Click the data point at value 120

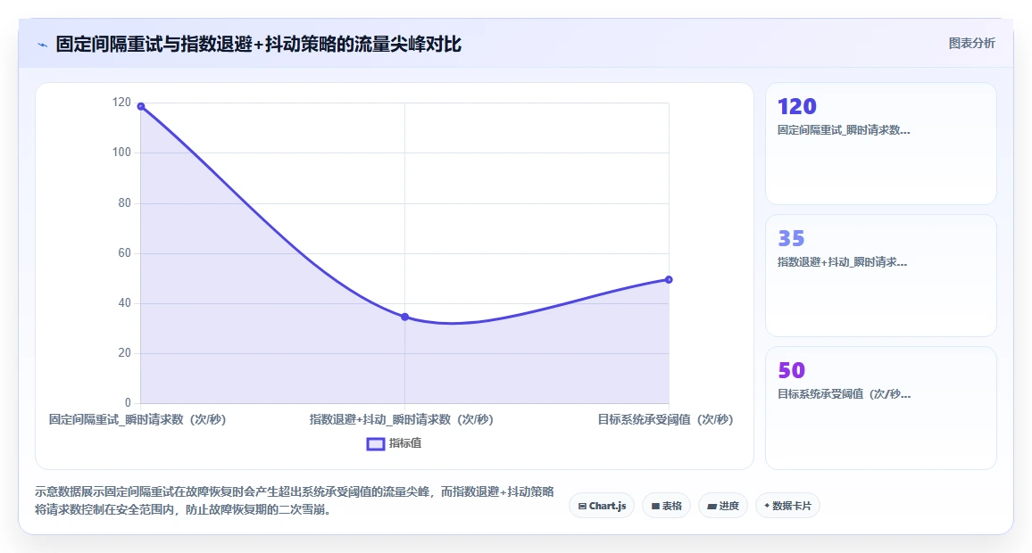click(x=141, y=106)
